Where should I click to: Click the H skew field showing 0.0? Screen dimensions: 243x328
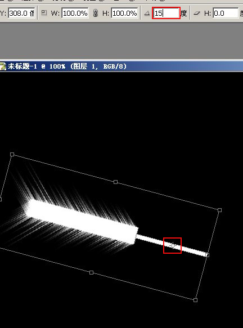pyautogui.click(x=226, y=14)
